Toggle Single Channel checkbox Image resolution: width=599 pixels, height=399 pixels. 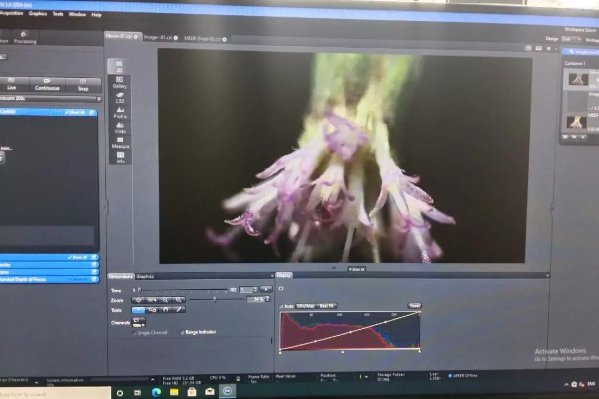click(134, 333)
